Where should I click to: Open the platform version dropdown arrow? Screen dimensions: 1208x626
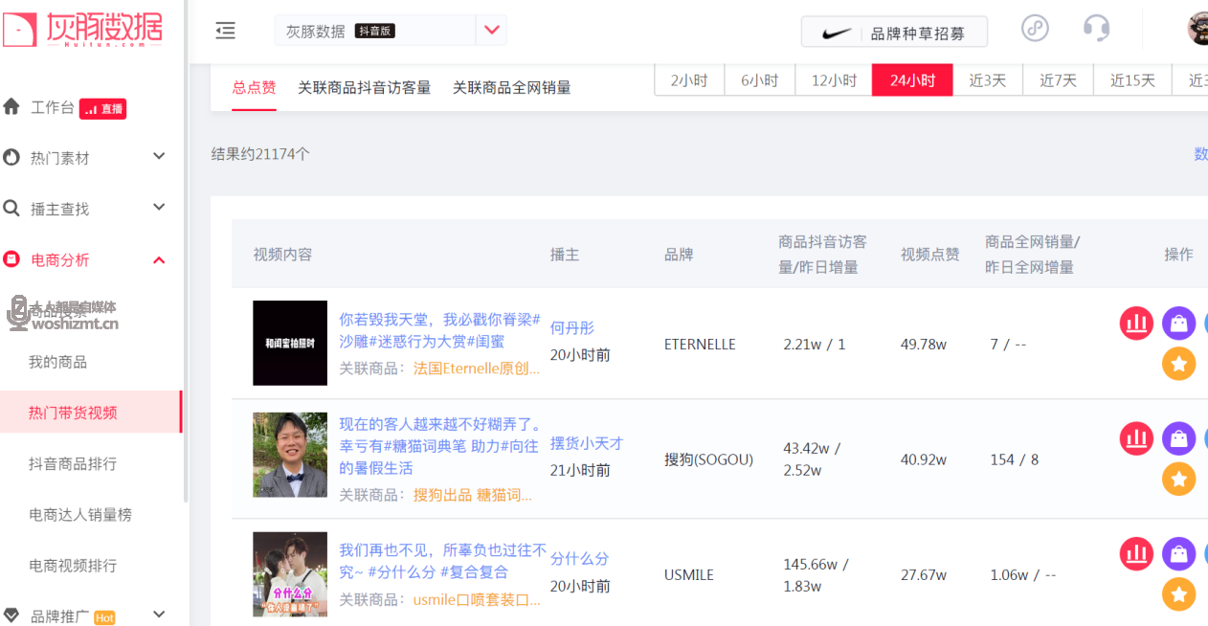tap(492, 30)
